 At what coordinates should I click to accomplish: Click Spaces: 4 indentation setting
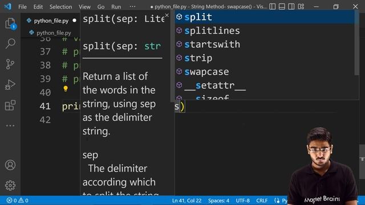click(x=218, y=200)
